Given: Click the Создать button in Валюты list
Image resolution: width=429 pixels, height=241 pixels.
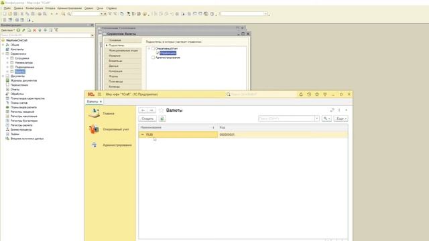Looking at the screenshot, I should point(147,118).
